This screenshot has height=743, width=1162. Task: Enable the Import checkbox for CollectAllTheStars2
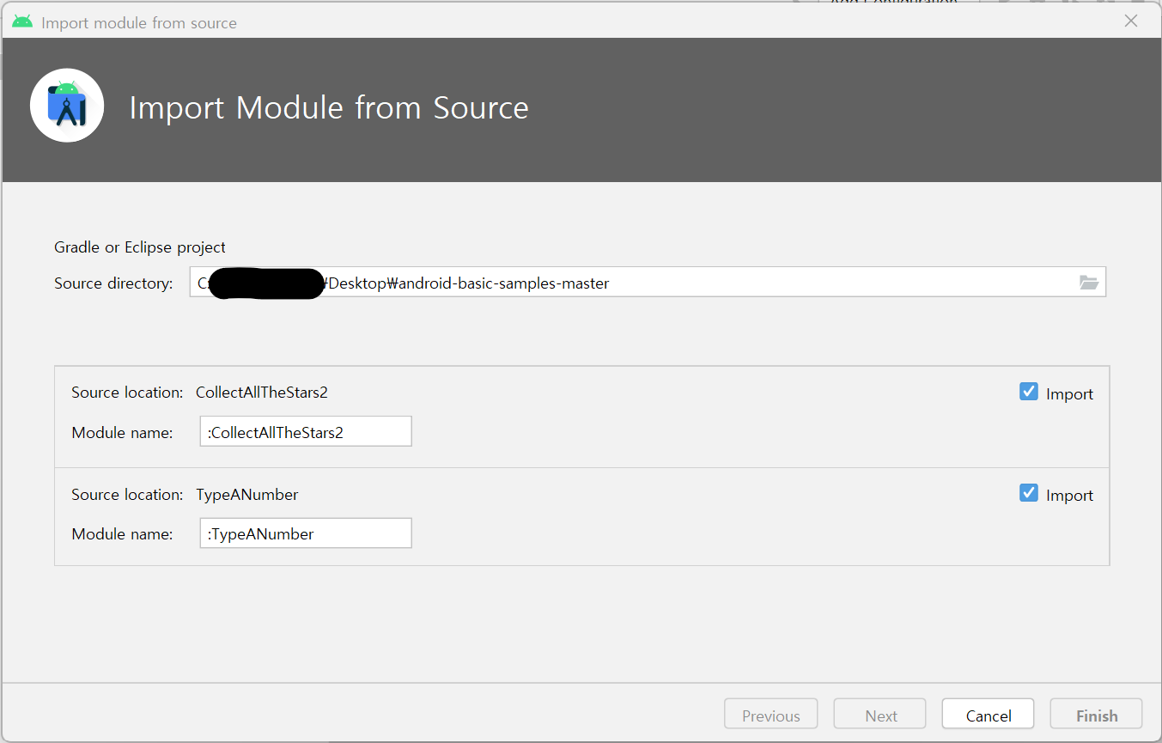click(x=1028, y=391)
